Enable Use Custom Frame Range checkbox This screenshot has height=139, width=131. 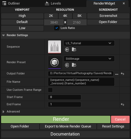[x=50, y=90]
